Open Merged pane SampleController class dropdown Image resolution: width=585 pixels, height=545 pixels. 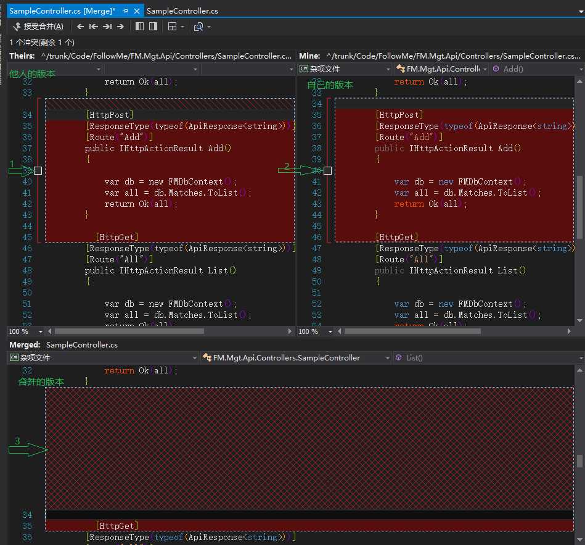pyautogui.click(x=296, y=358)
